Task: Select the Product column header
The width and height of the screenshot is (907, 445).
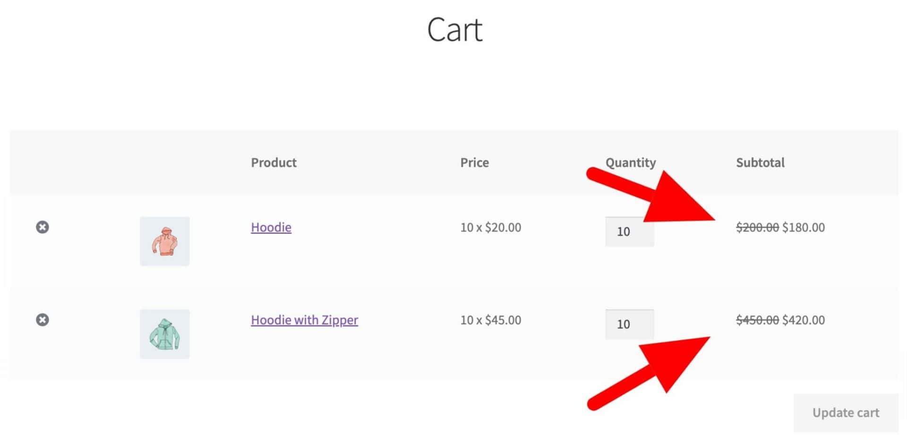Action: tap(274, 163)
